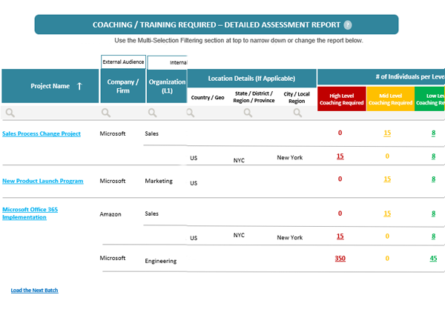The height and width of the screenshot is (315, 445).
Task: Click the # of Individuals per Level header
Action: (x=381, y=77)
